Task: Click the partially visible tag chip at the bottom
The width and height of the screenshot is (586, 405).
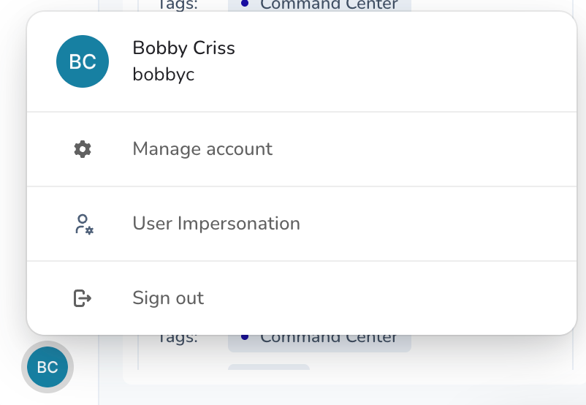Action: click(x=269, y=367)
